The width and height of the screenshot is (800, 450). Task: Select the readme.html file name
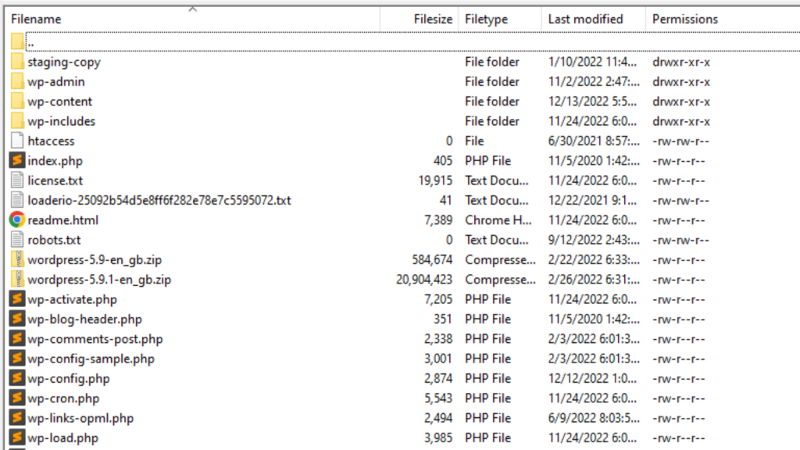click(x=62, y=220)
